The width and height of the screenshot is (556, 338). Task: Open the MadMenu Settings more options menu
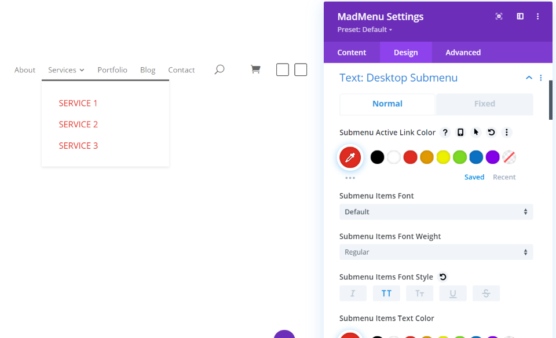[x=537, y=16]
